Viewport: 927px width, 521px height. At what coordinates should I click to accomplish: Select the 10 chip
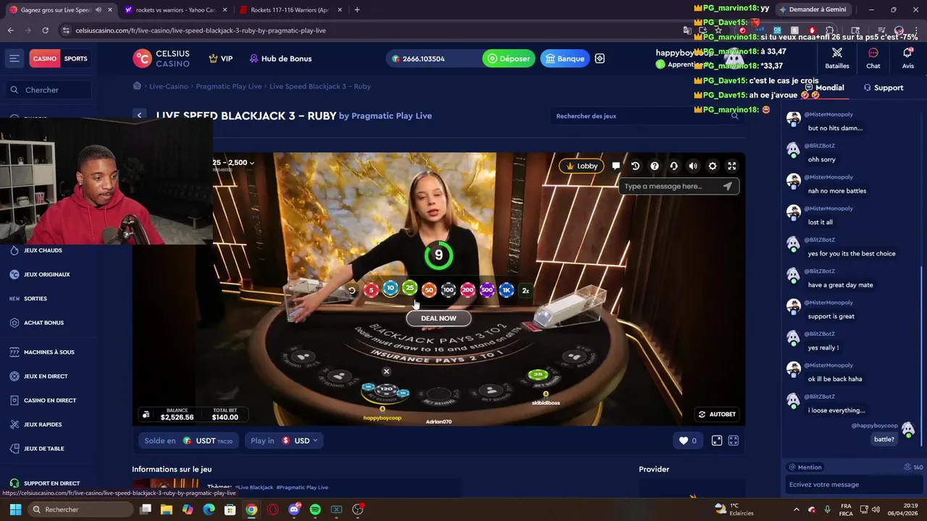pyautogui.click(x=390, y=289)
